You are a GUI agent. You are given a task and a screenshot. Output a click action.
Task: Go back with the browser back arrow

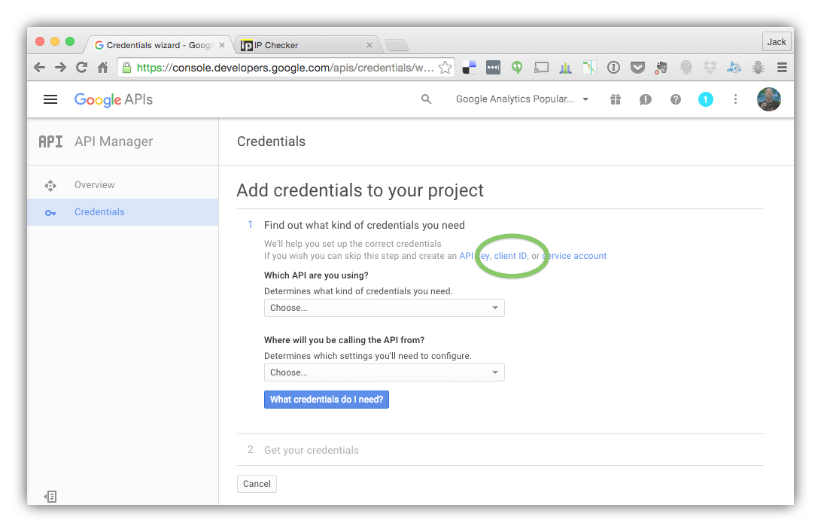point(39,68)
